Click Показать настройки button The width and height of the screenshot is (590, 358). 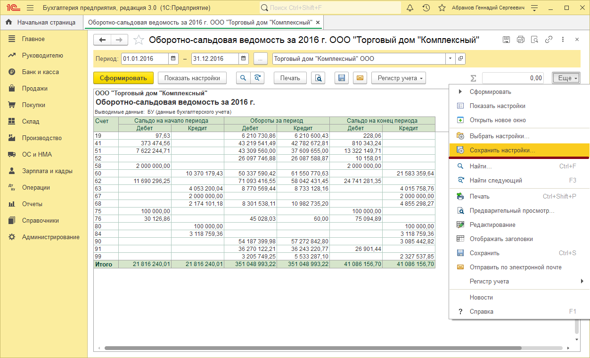click(192, 78)
